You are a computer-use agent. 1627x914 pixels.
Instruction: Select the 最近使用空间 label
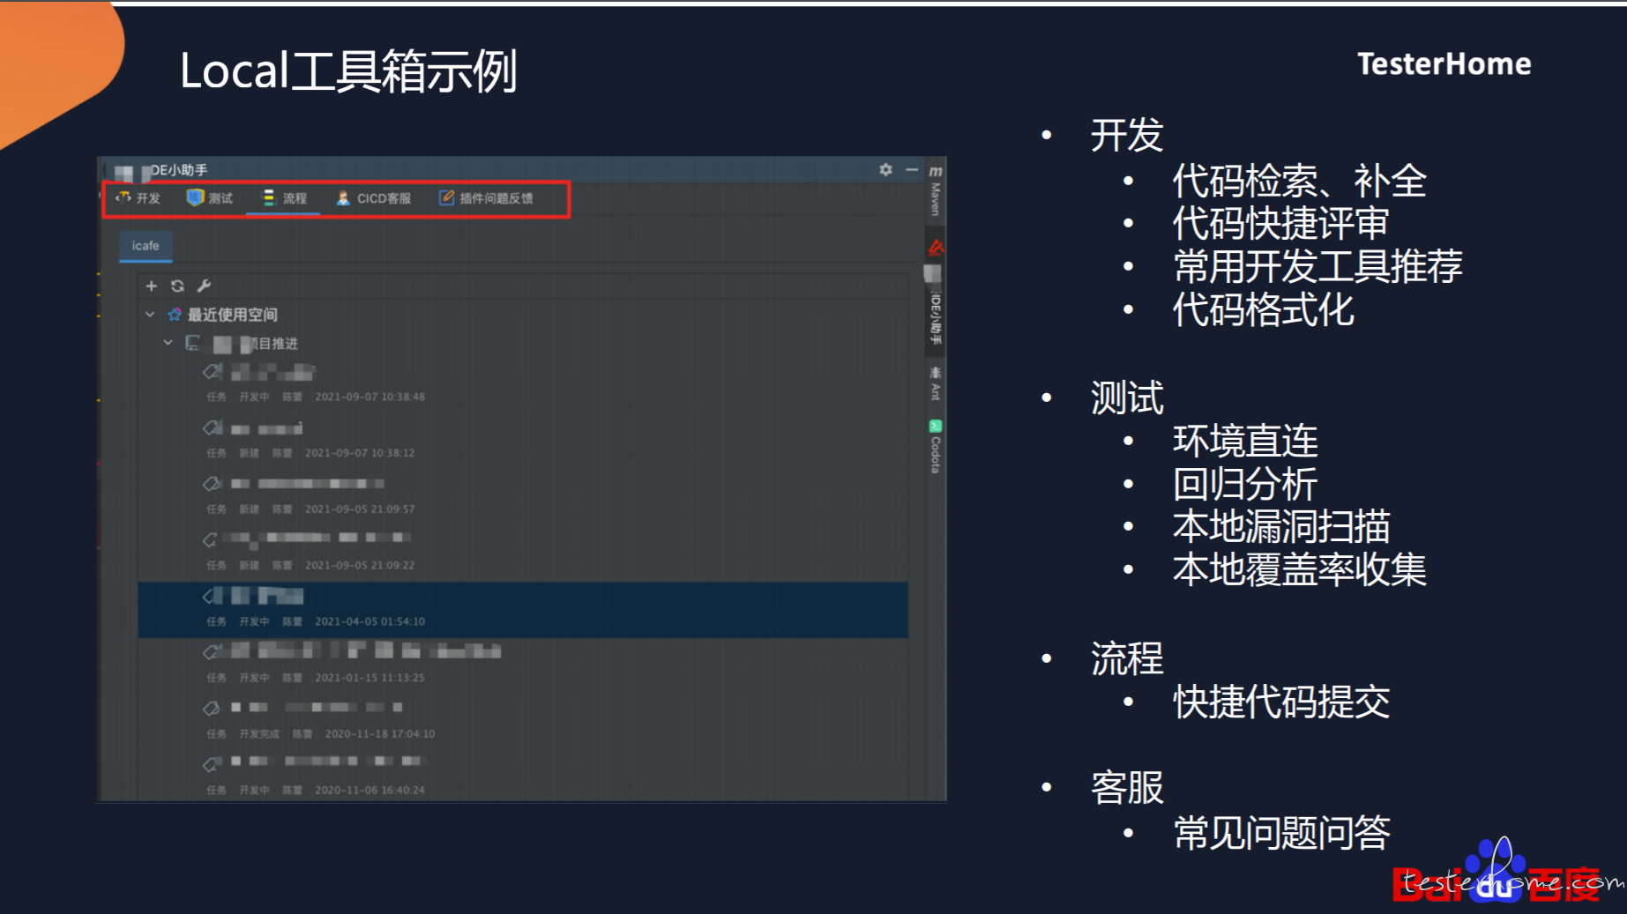tap(232, 315)
